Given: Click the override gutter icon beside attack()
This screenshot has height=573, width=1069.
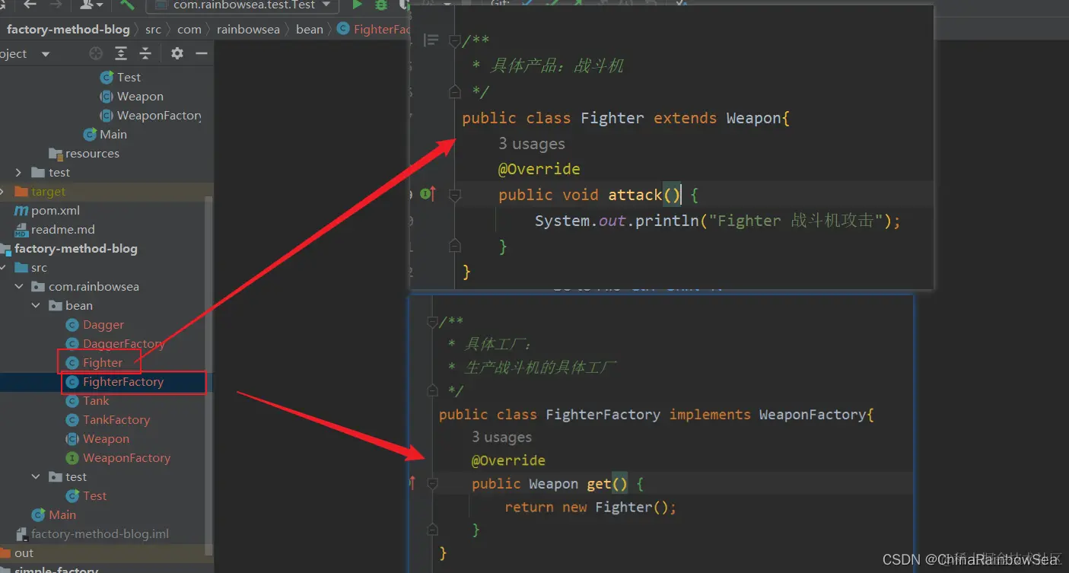Looking at the screenshot, I should point(428,194).
